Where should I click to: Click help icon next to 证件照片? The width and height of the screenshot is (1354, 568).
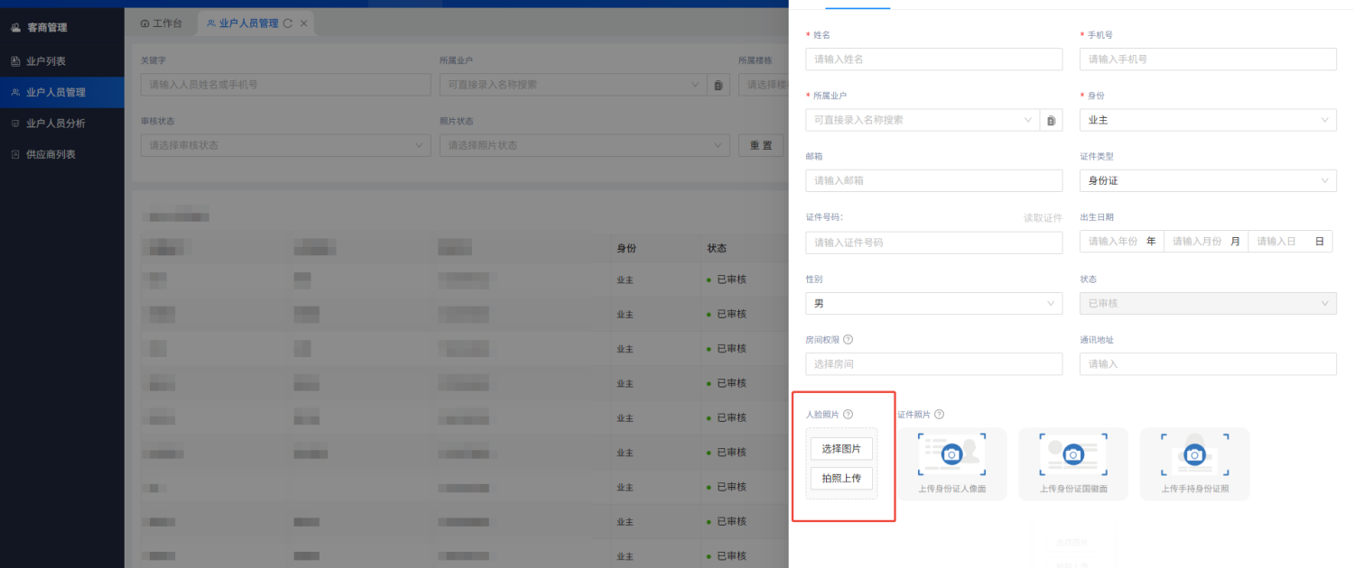[x=939, y=415]
